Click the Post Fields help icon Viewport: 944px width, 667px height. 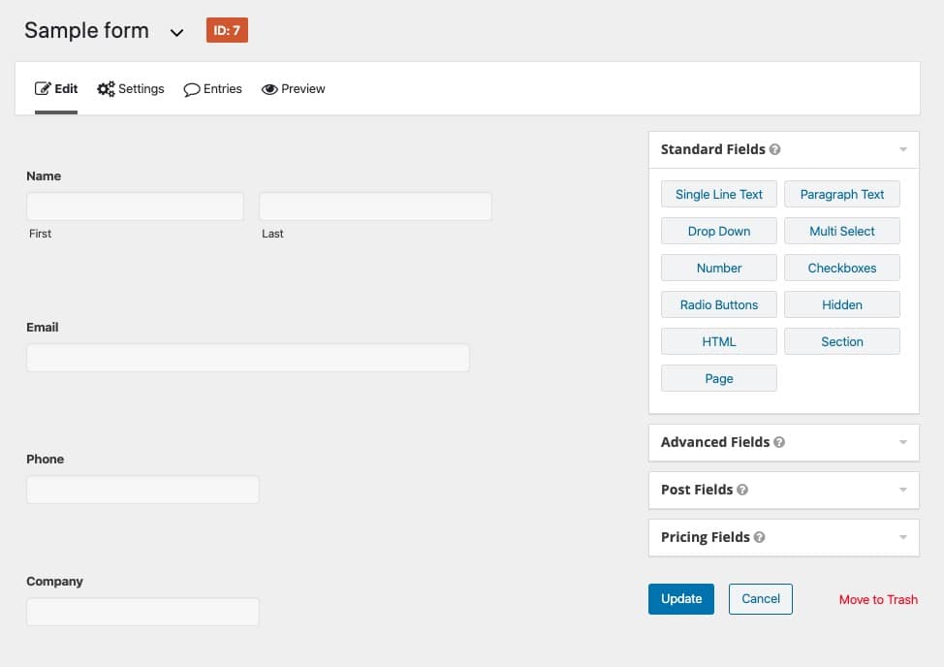[x=742, y=490]
